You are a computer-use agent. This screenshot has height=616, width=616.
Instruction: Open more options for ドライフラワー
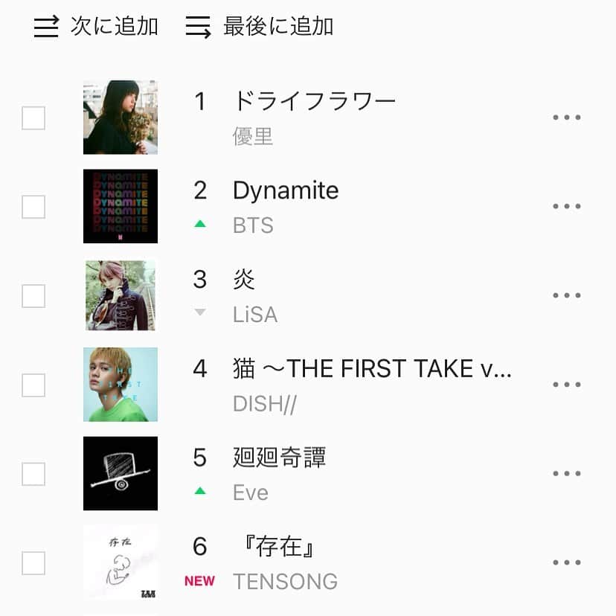click(x=567, y=118)
